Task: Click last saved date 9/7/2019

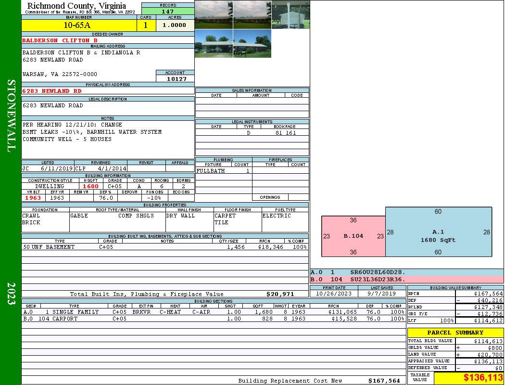Action: point(382,294)
